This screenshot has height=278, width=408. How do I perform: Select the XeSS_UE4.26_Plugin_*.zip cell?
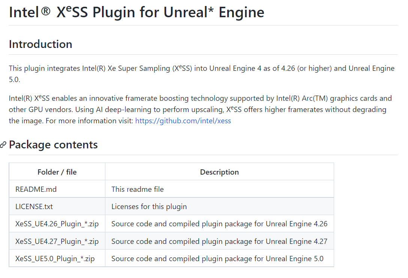[x=57, y=224]
